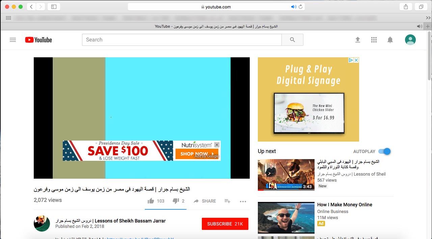Viewport: 432px width, 239px height.
Task: Open the more actions three-dot menu
Action: coord(243,201)
